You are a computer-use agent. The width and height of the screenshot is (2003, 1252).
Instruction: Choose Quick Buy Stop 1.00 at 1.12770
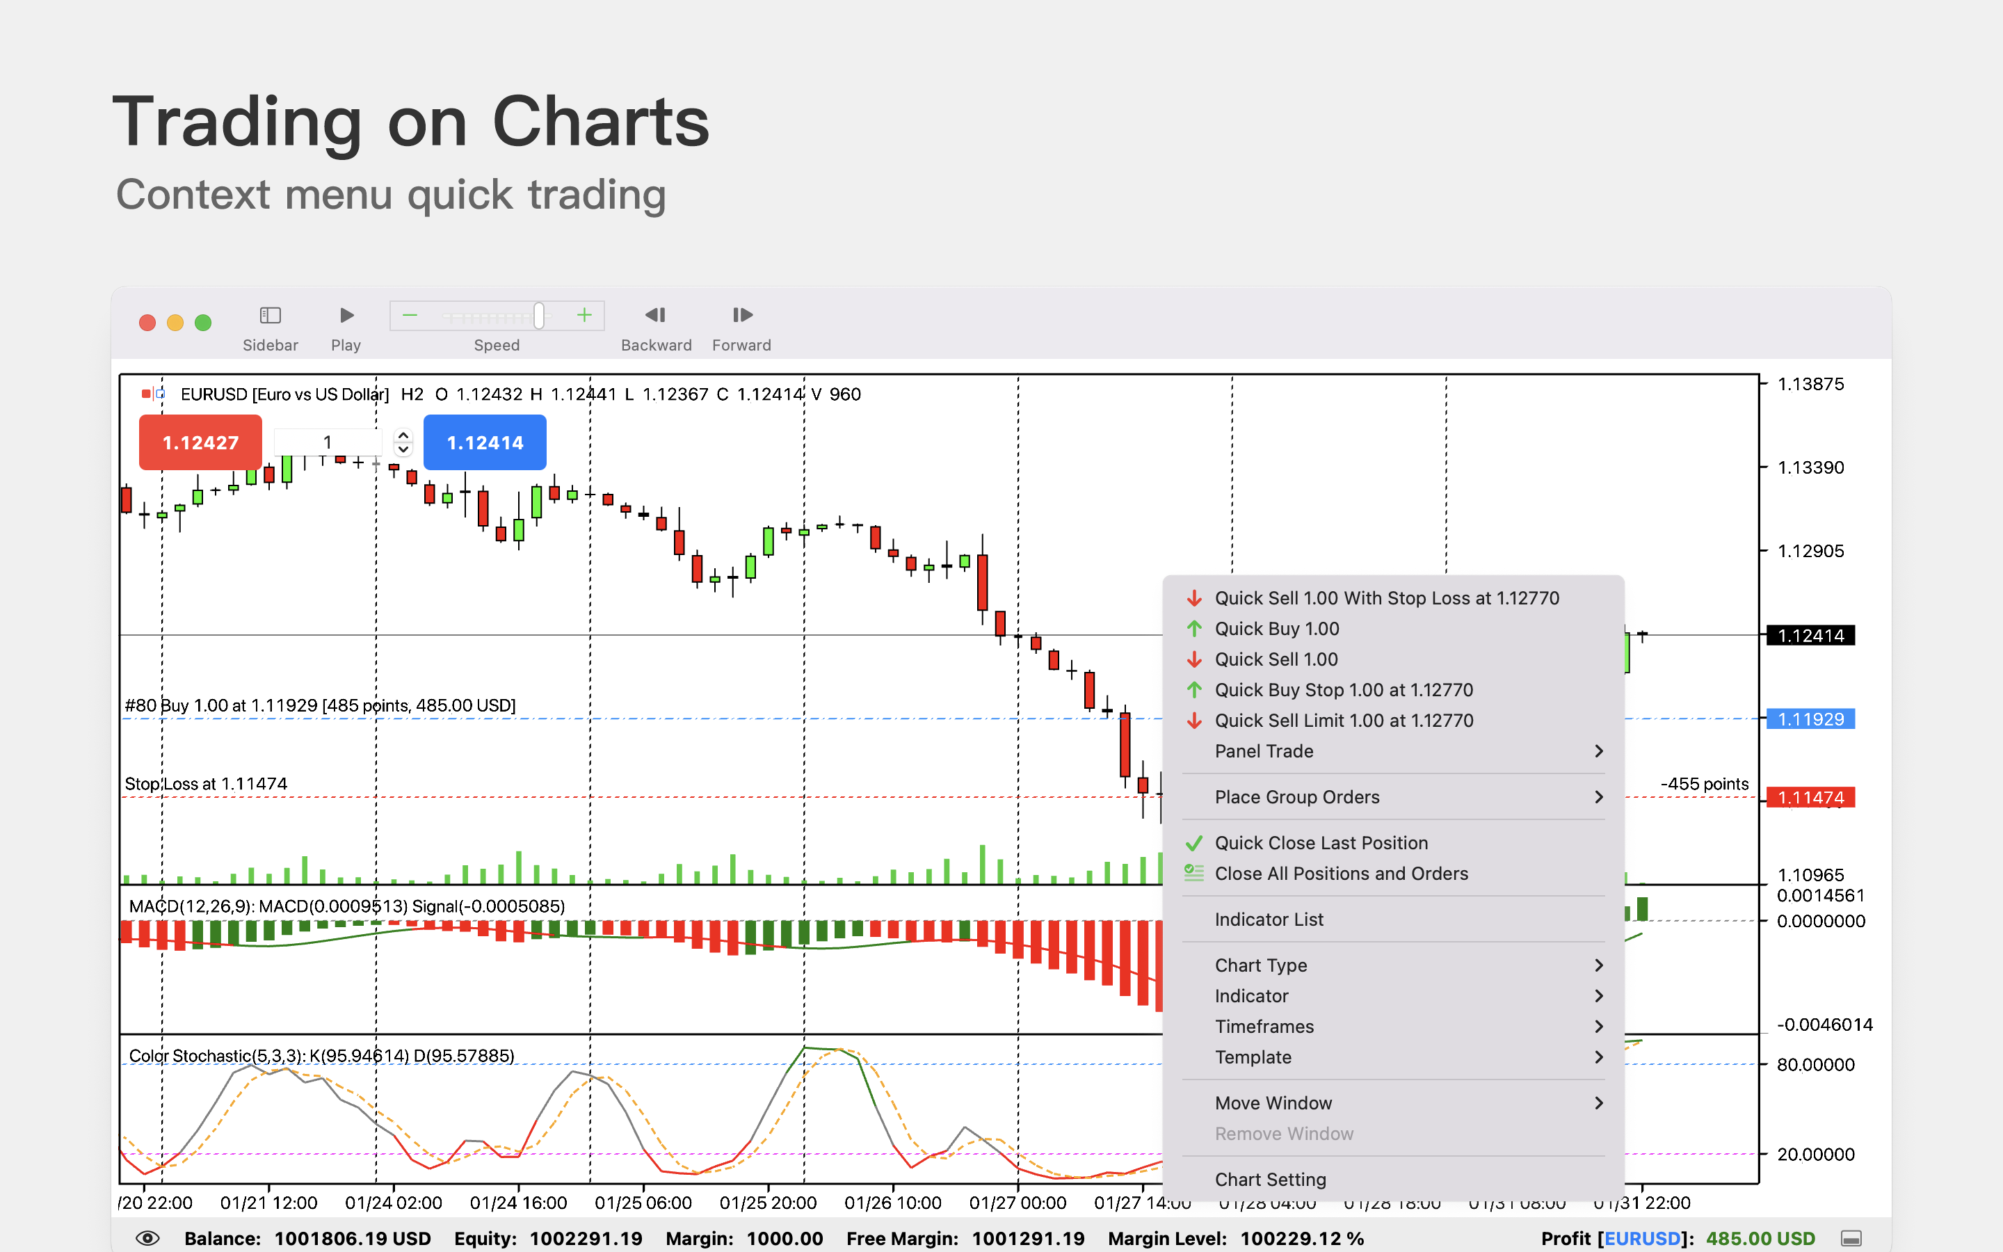tap(1393, 690)
